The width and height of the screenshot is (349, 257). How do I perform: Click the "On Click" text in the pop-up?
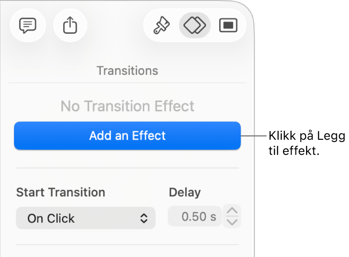[x=51, y=218]
